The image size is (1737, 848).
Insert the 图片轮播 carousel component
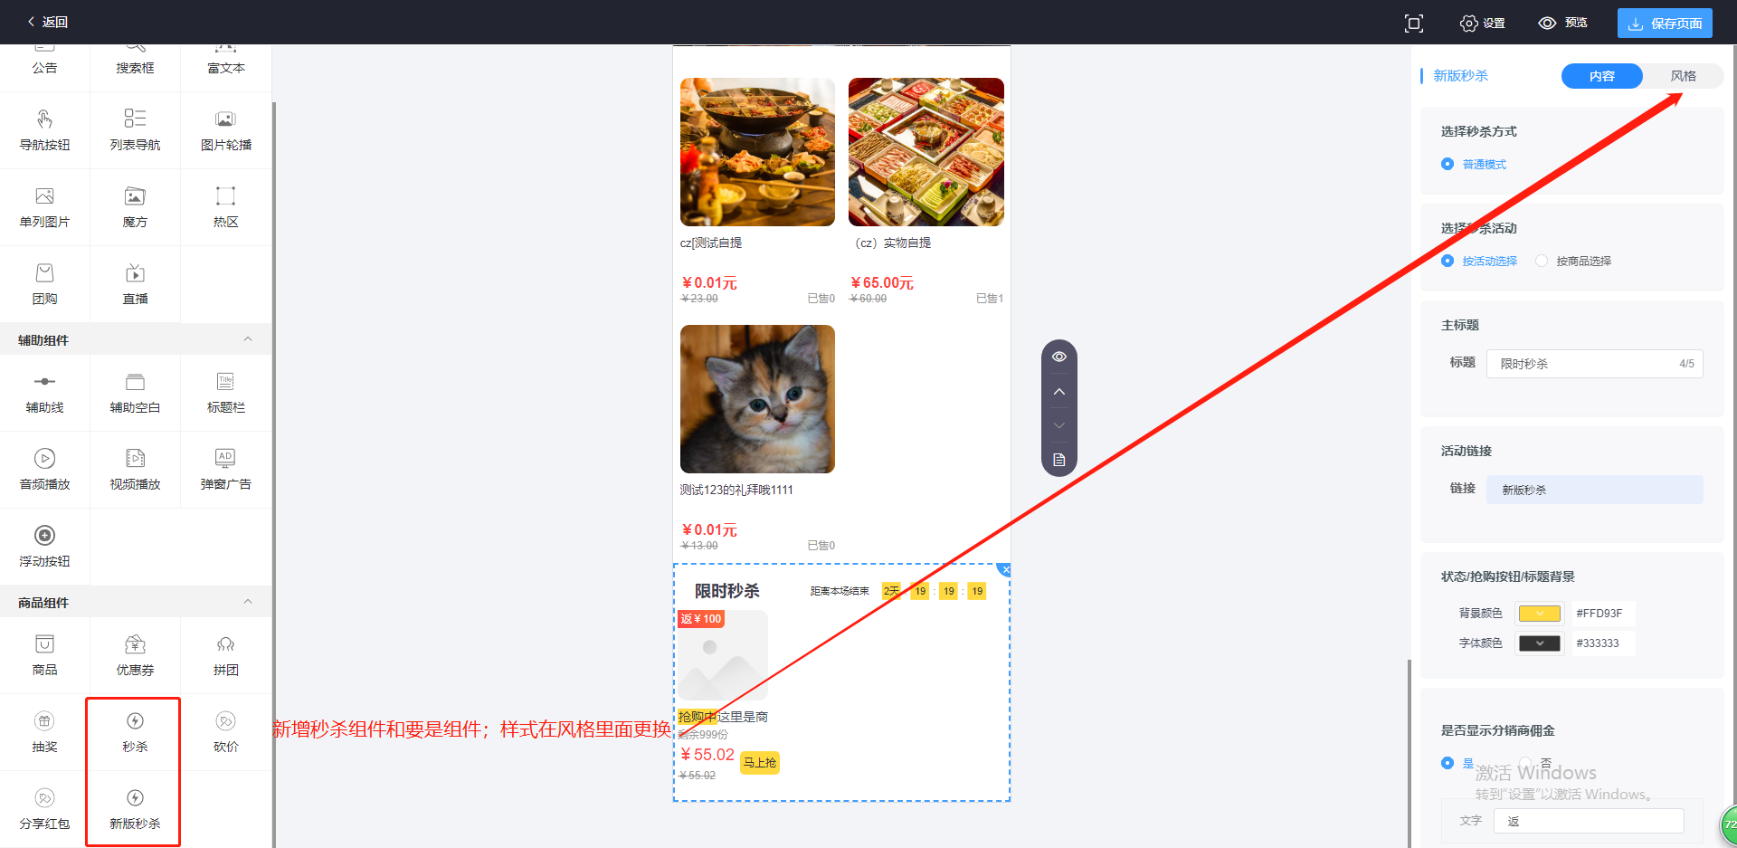[x=225, y=130]
